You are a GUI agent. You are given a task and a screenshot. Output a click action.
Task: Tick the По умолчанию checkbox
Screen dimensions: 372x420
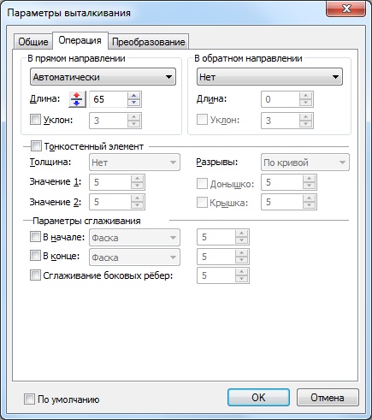(29, 399)
